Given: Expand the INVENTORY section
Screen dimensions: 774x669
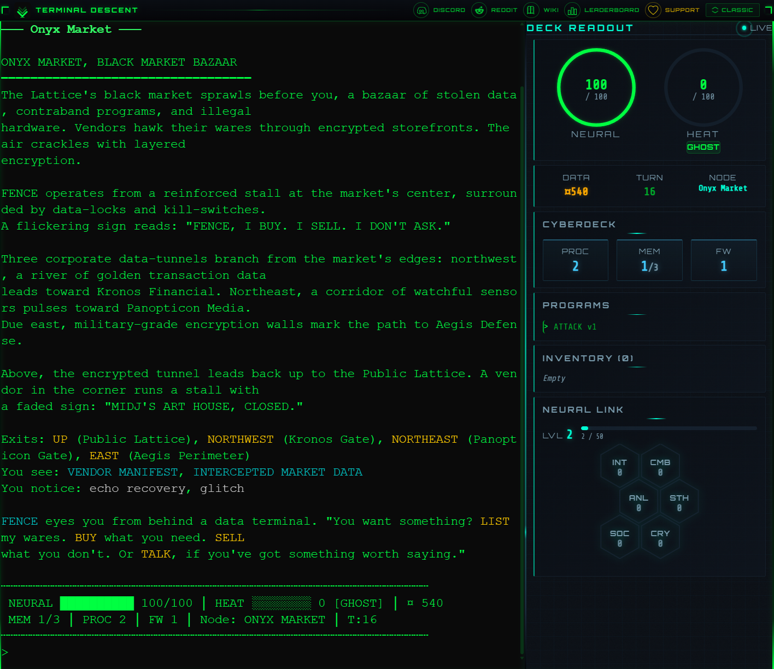Looking at the screenshot, I should tap(588, 358).
